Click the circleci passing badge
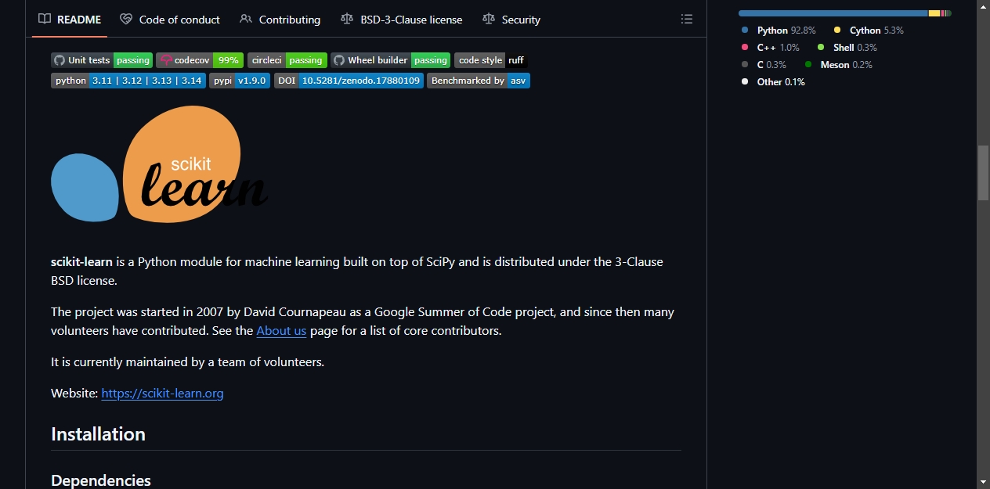The height and width of the screenshot is (489, 990). tap(287, 60)
